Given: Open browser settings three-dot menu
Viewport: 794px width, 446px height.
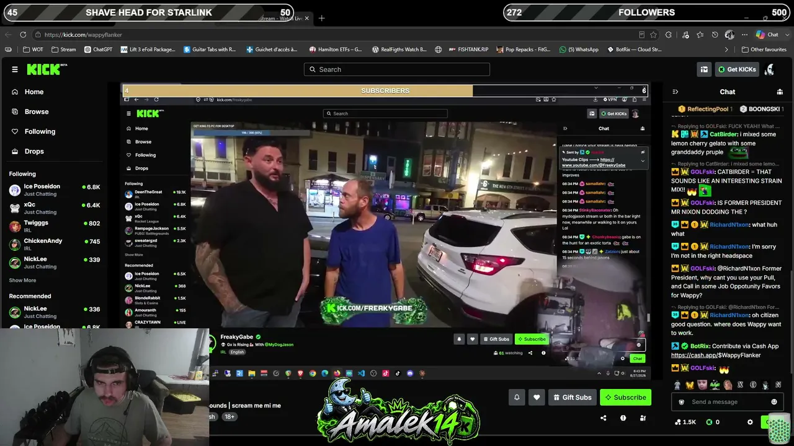Looking at the screenshot, I should (x=744, y=35).
